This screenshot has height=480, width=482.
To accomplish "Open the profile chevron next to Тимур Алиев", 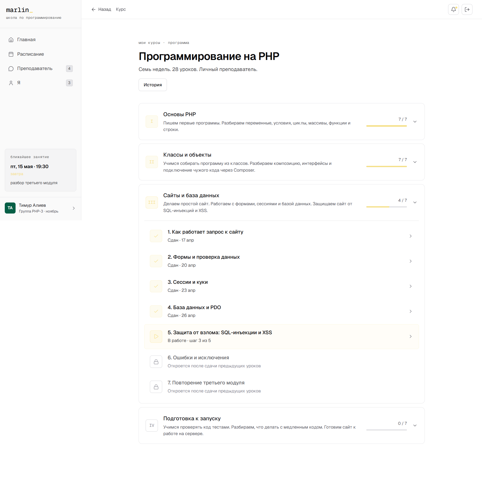I will pos(74,208).
